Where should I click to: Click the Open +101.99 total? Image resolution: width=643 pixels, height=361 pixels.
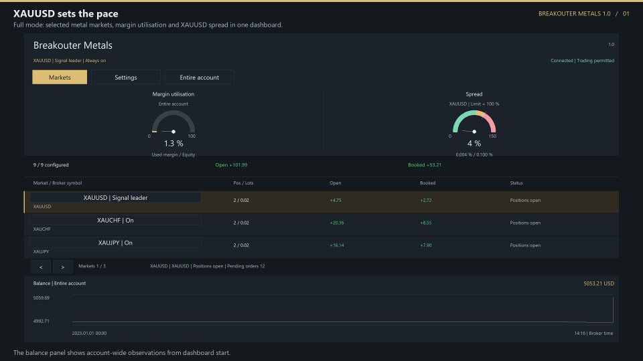coord(231,165)
